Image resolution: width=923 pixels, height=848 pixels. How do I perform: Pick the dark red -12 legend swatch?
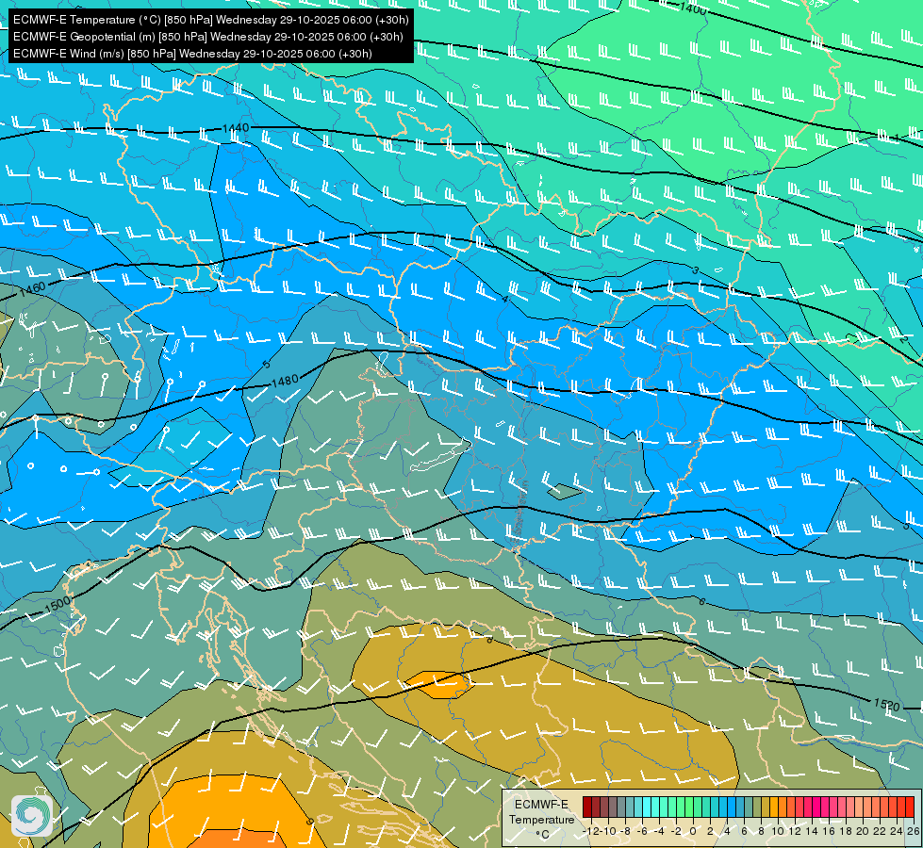586,807
